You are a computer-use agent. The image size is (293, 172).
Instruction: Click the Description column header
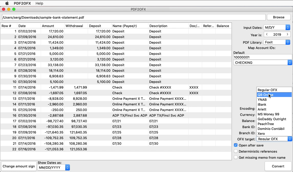(x=168, y=26)
